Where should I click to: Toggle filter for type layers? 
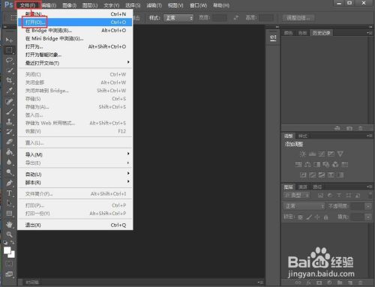(339, 196)
